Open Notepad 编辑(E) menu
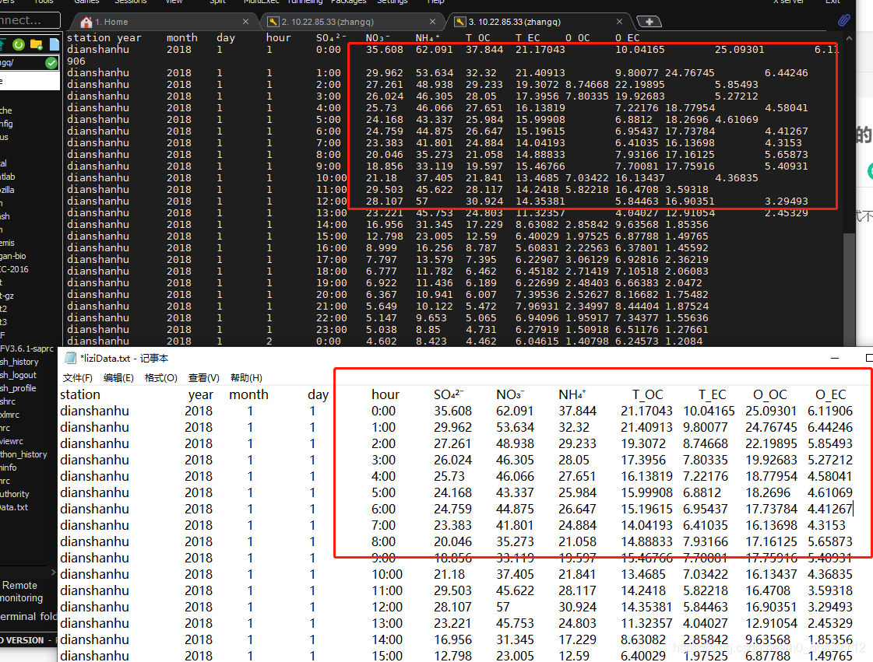 (x=118, y=378)
